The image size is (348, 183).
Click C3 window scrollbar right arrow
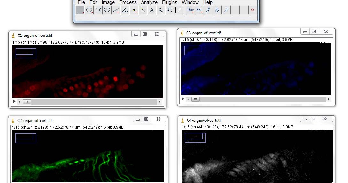point(329,99)
